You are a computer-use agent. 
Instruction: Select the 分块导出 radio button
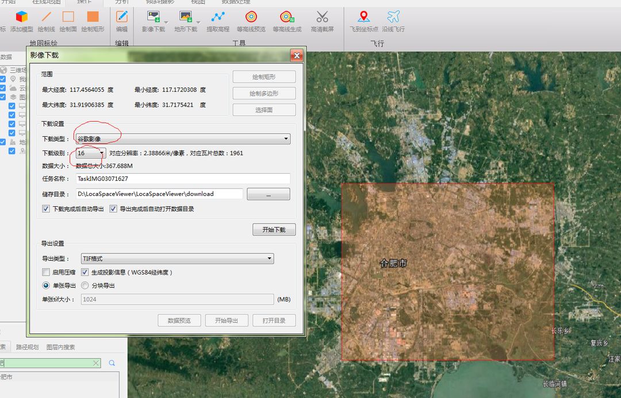[85, 285]
